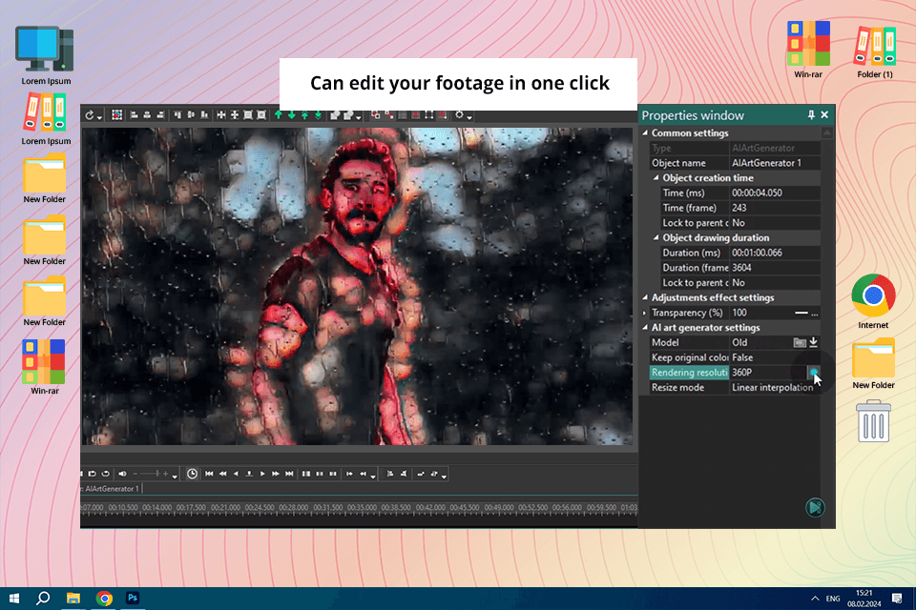Image resolution: width=916 pixels, height=610 pixels.
Task: Edit Duration (frame) value 3604
Action: [x=775, y=268]
